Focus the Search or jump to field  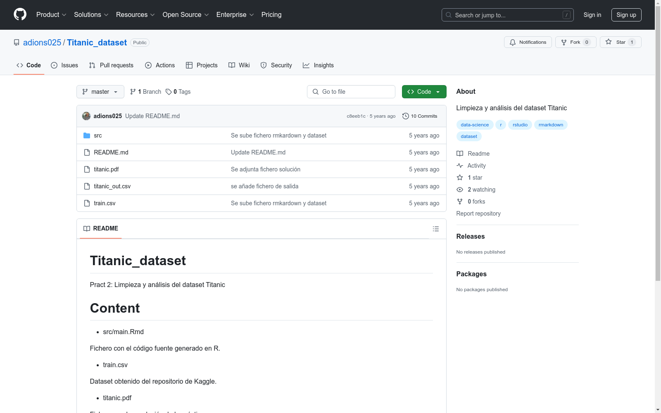[508, 15]
